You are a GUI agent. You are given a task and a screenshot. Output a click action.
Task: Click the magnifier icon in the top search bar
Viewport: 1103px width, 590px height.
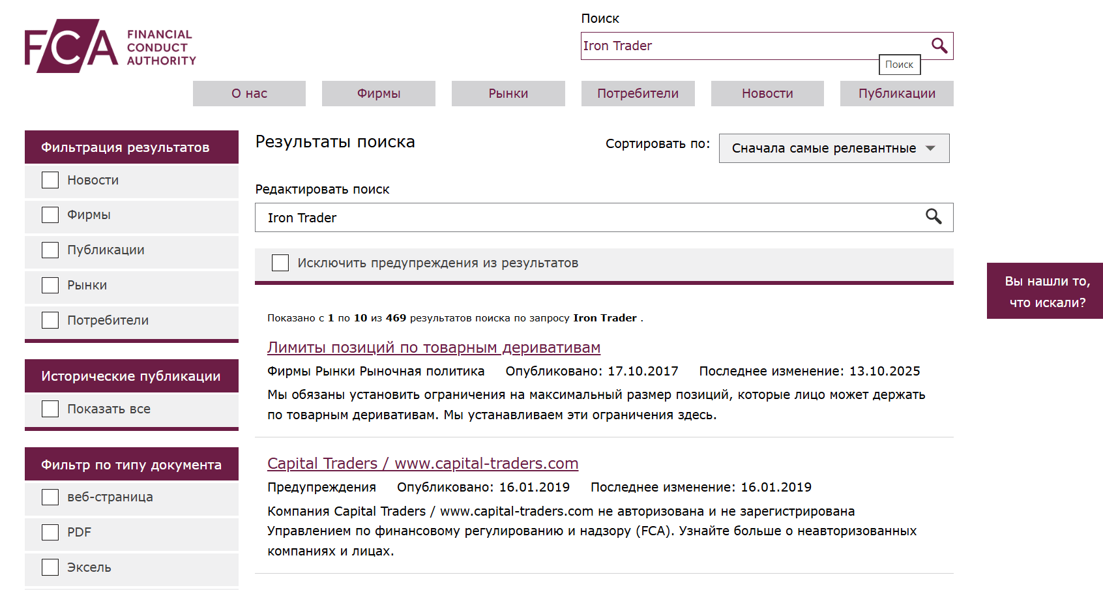click(939, 46)
